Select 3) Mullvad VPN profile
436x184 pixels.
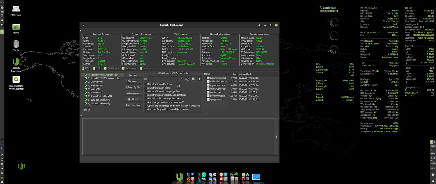[103, 82]
